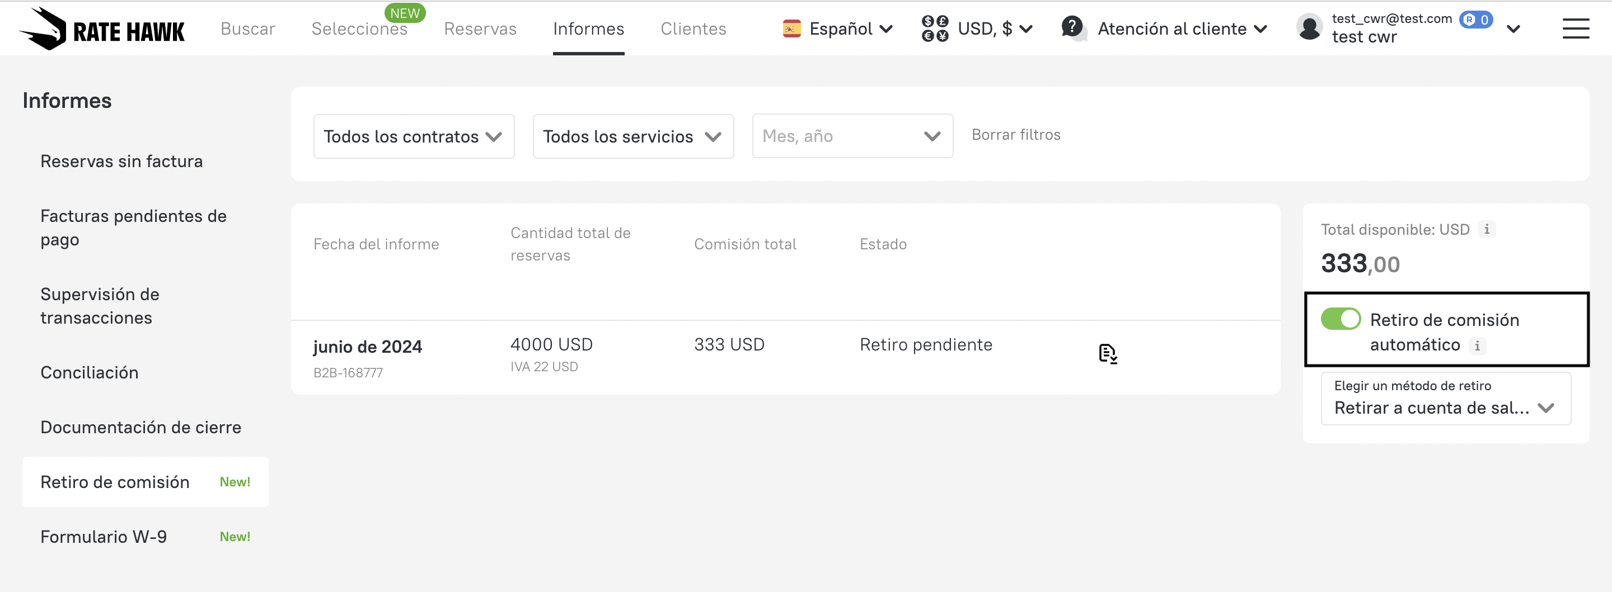The height and width of the screenshot is (592, 1612).
Task: Click the Rate Hawk logo
Action: click(102, 29)
